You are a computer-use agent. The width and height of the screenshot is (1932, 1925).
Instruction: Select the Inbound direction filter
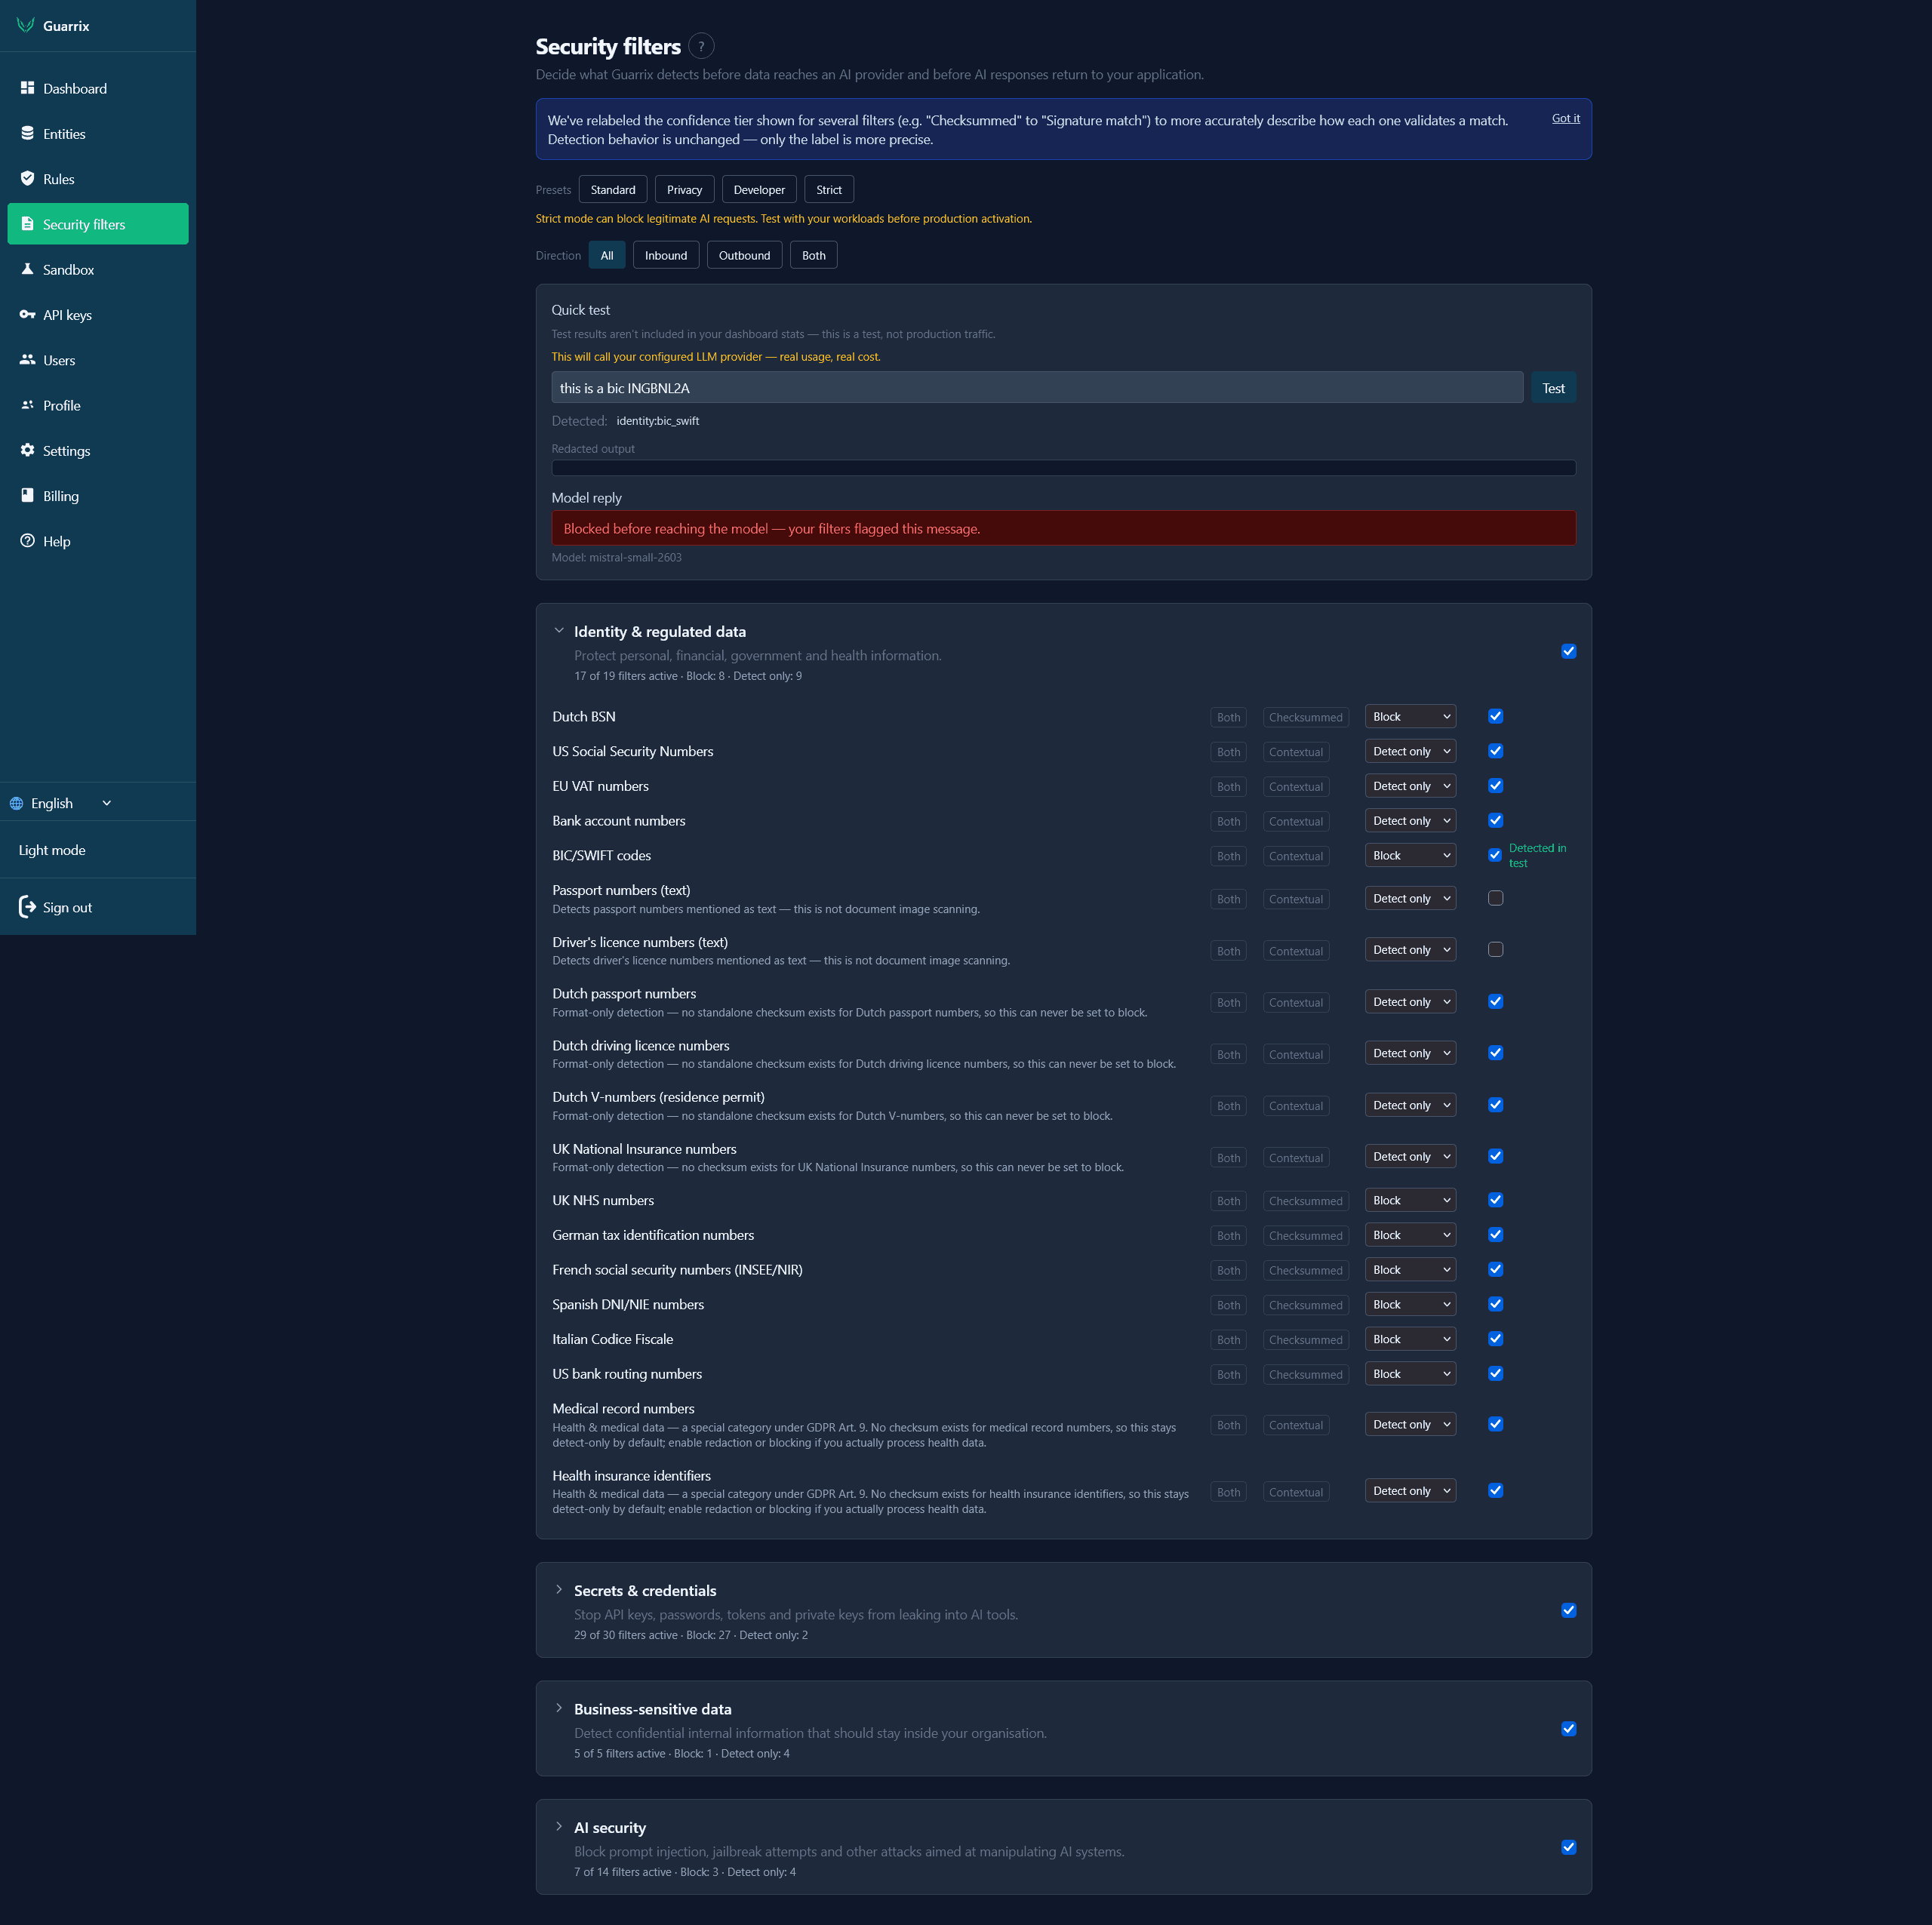pos(665,255)
